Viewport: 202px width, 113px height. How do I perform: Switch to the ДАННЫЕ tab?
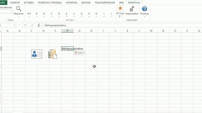[x=86, y=3]
